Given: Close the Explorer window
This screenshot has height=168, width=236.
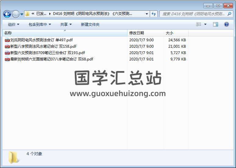Looking at the screenshot, I should 228,6.
